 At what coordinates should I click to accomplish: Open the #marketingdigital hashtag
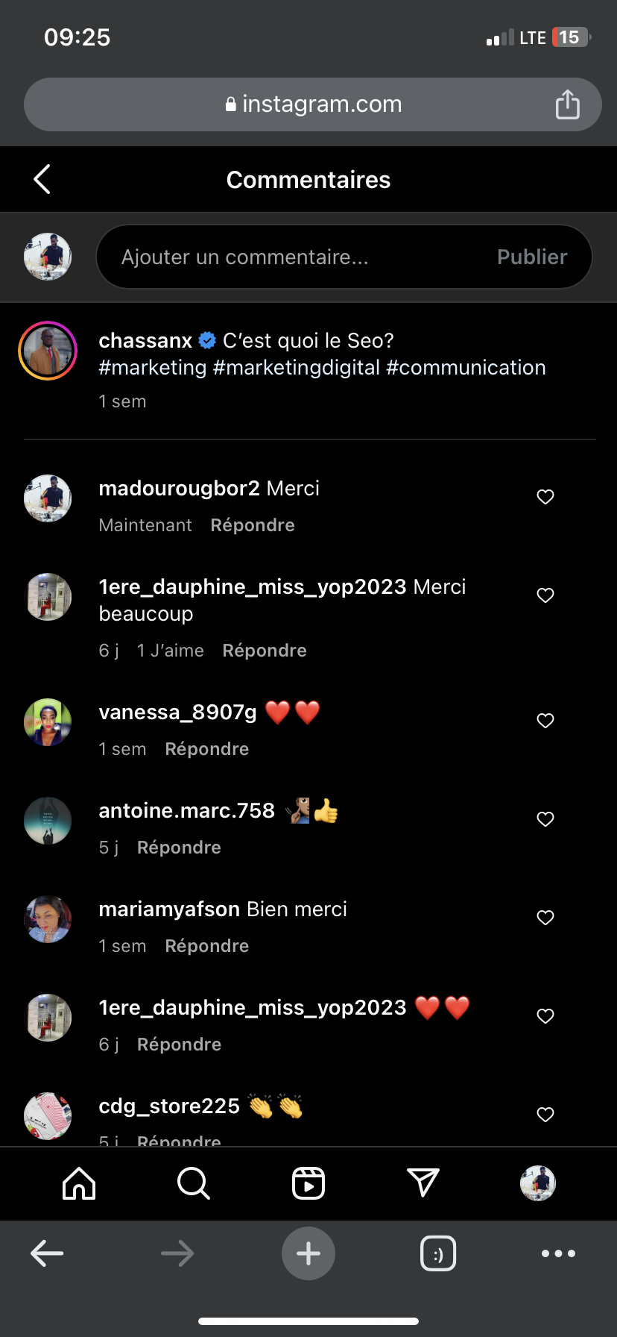(297, 368)
